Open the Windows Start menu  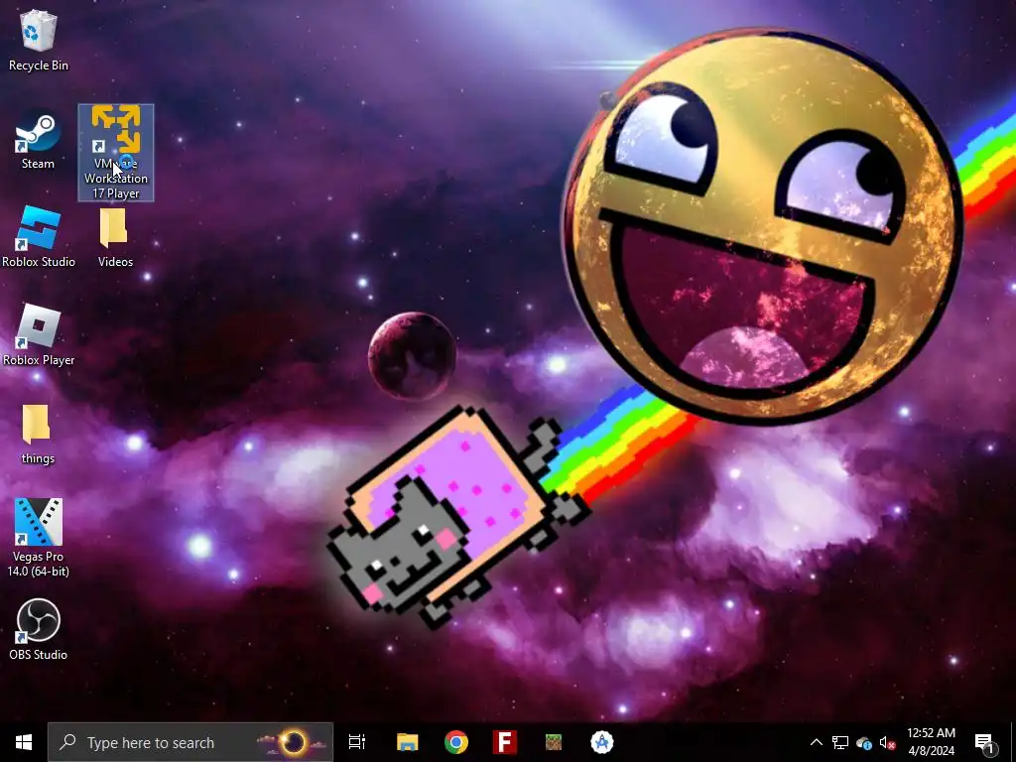point(24,742)
